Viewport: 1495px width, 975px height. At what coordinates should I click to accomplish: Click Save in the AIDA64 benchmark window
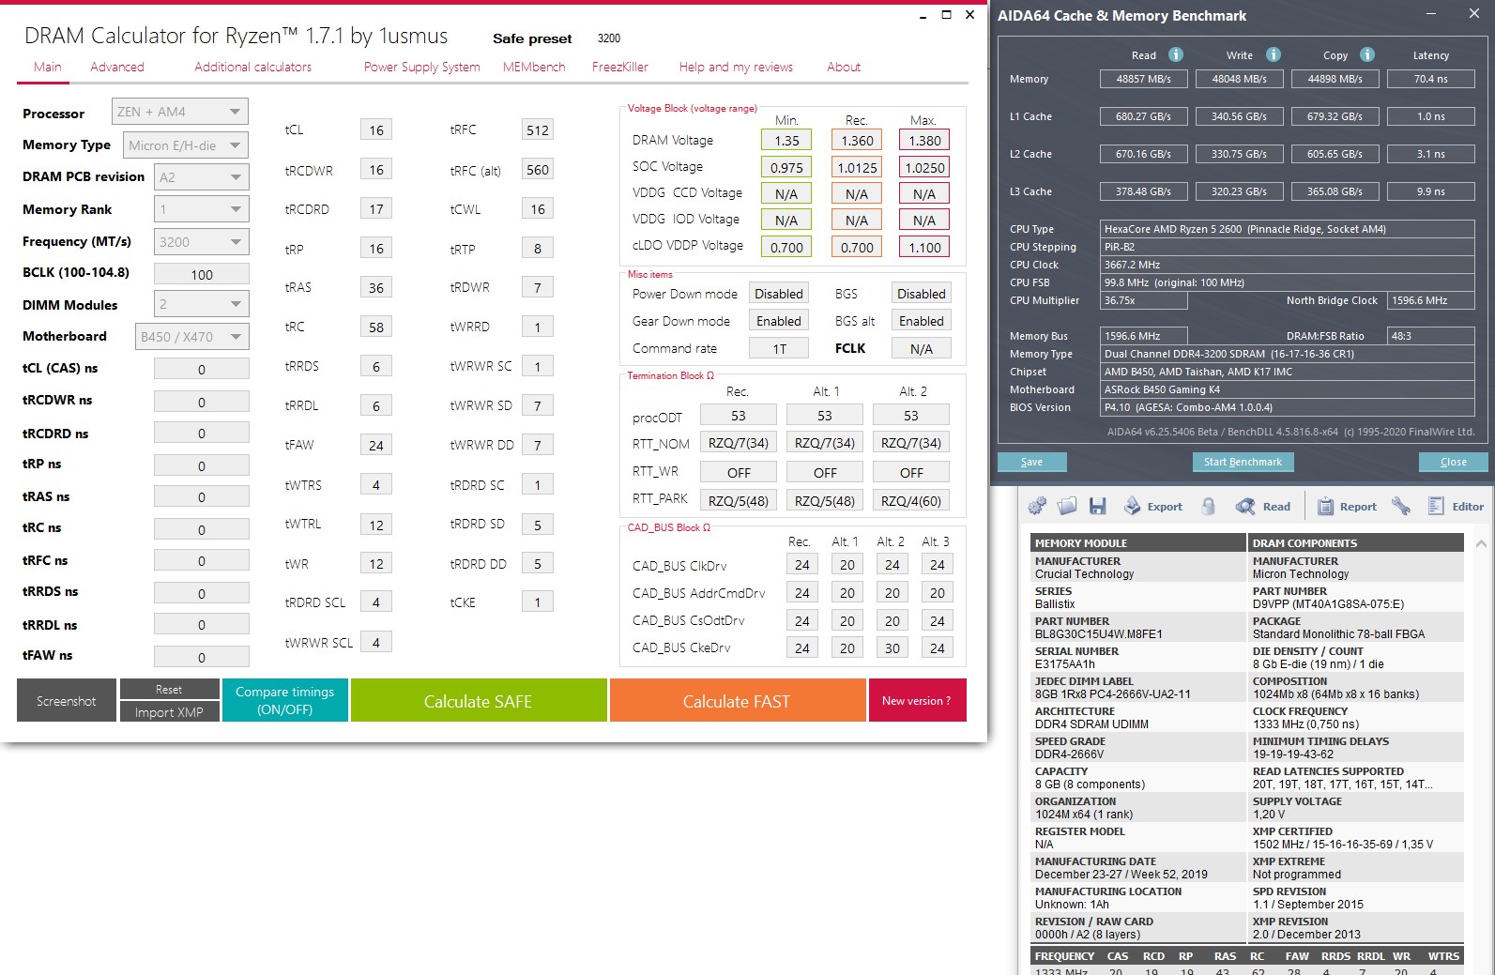(1032, 462)
